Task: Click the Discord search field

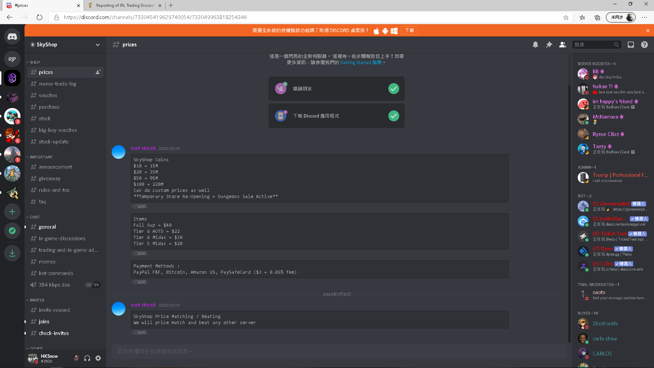Action: point(597,45)
